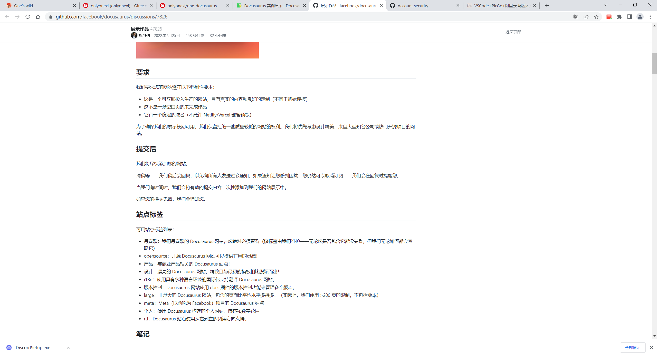This screenshot has height=354, width=657.
Task: Open a new browser tab
Action: point(547,5)
